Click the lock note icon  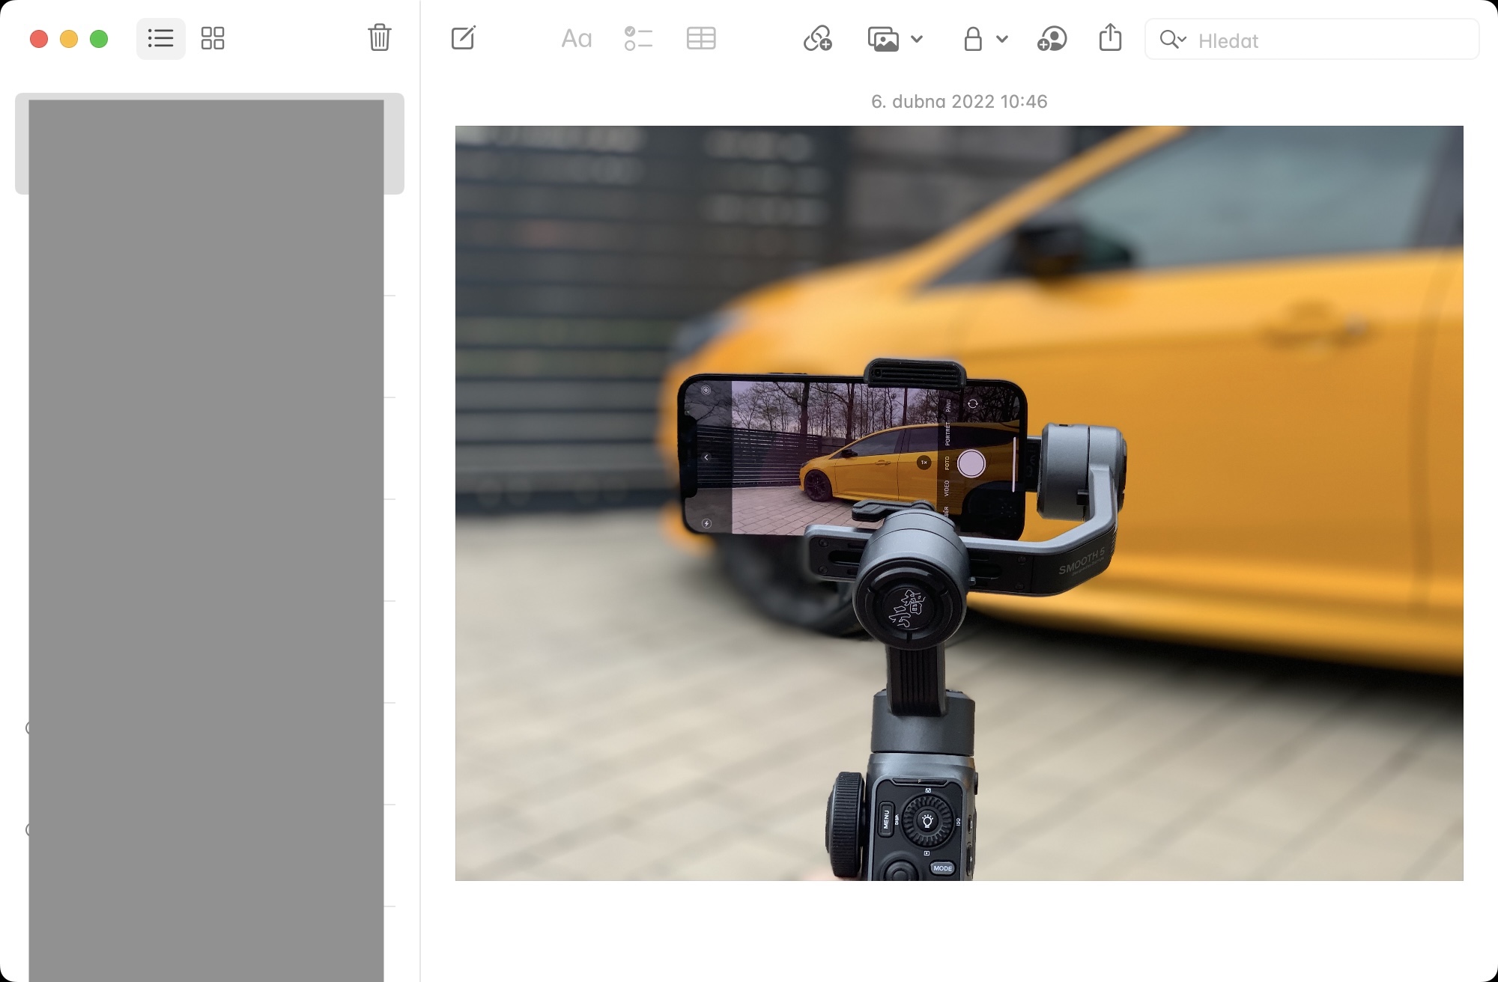coord(972,39)
